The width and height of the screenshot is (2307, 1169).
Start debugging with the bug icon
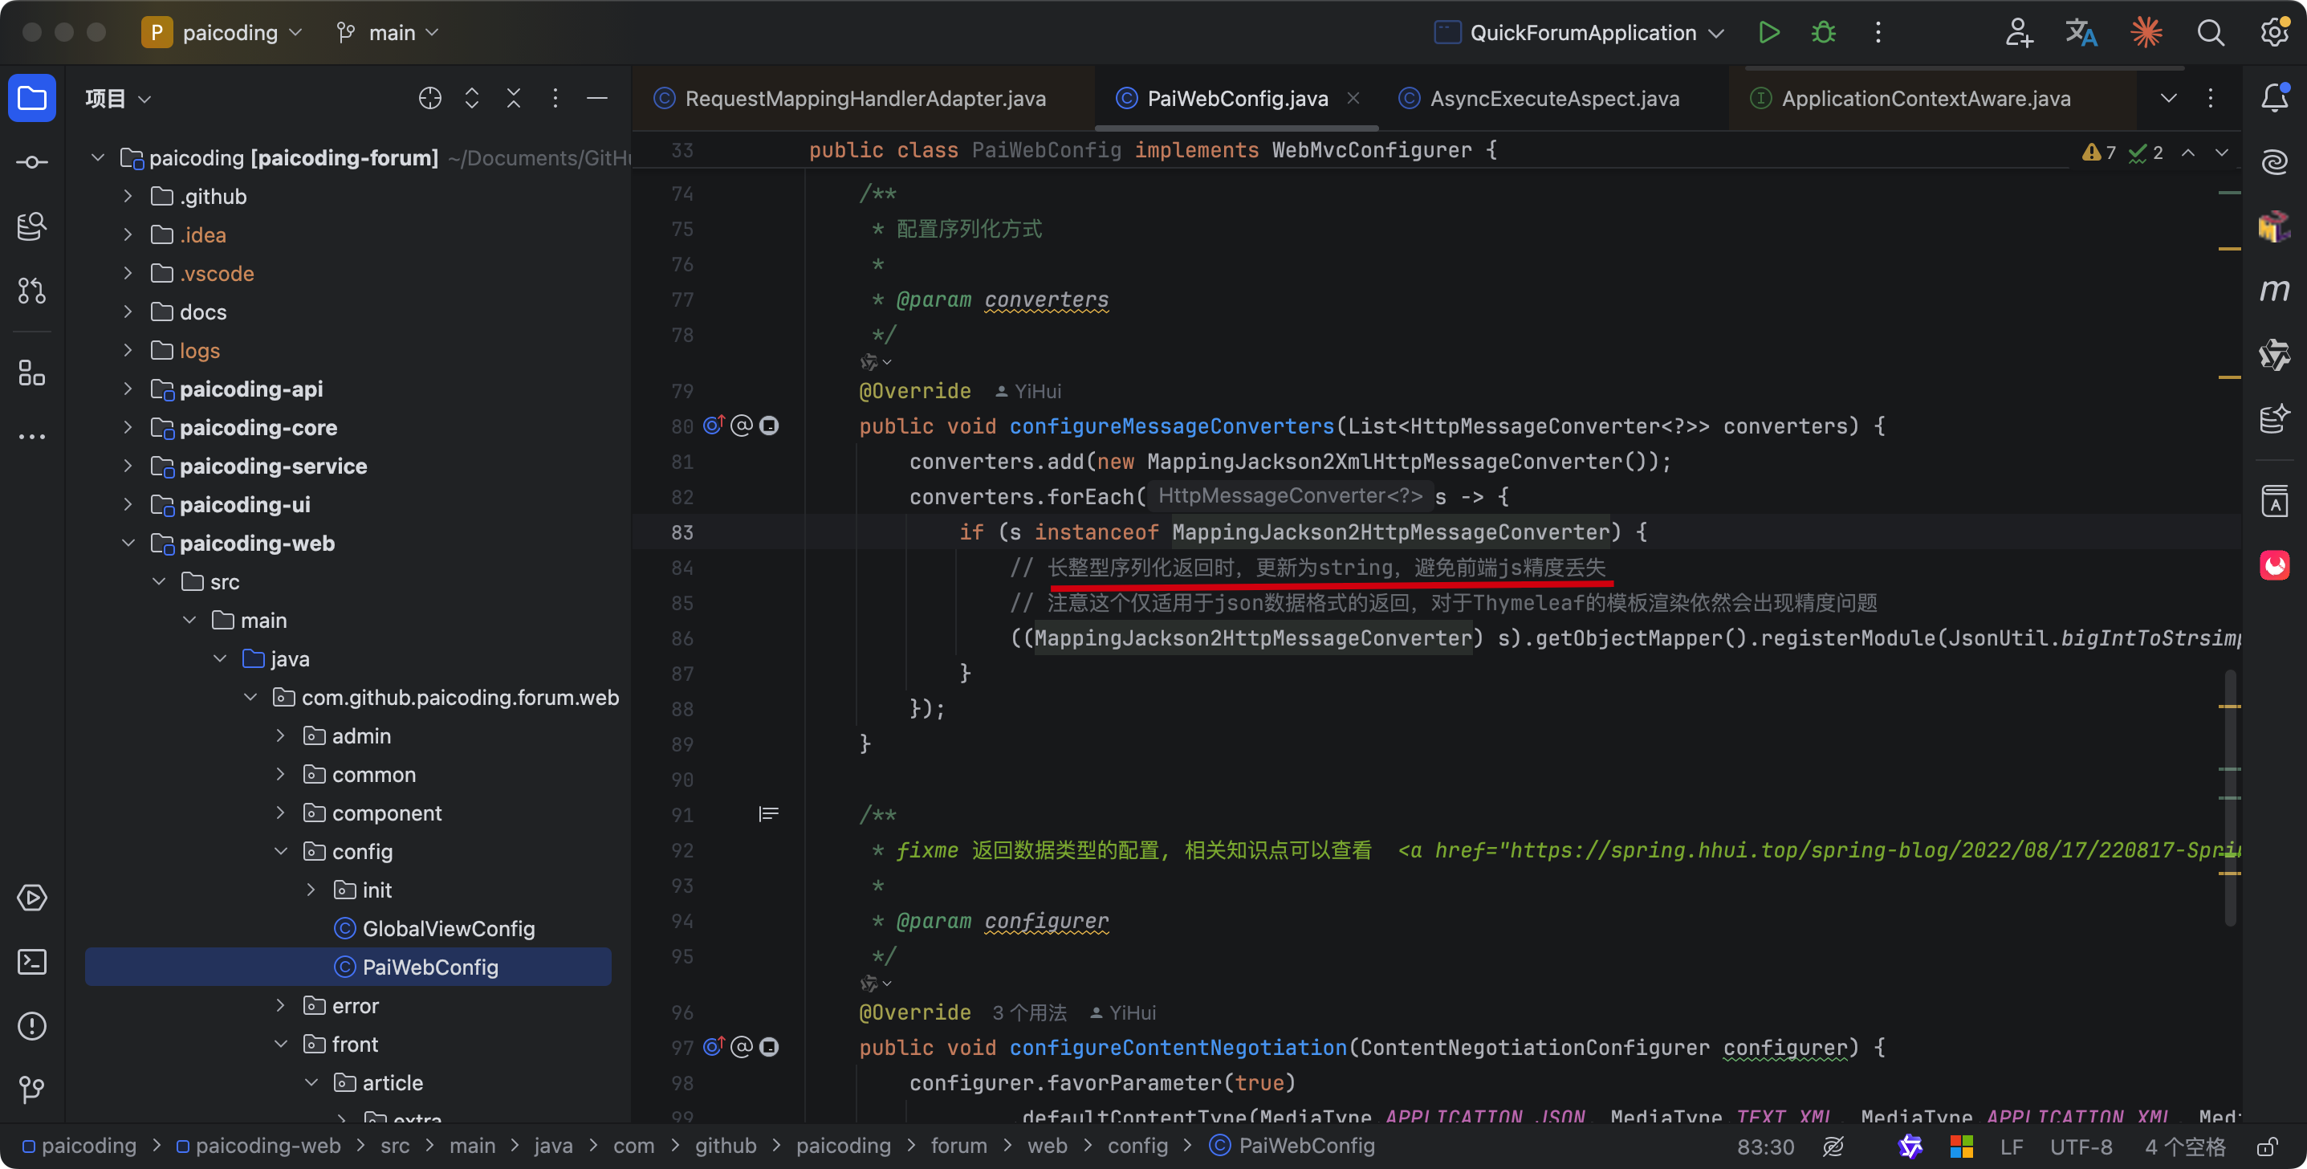coord(1824,32)
